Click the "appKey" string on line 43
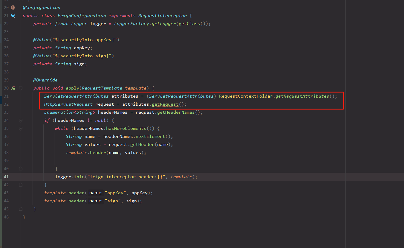The image size is (404, 248). (115, 193)
